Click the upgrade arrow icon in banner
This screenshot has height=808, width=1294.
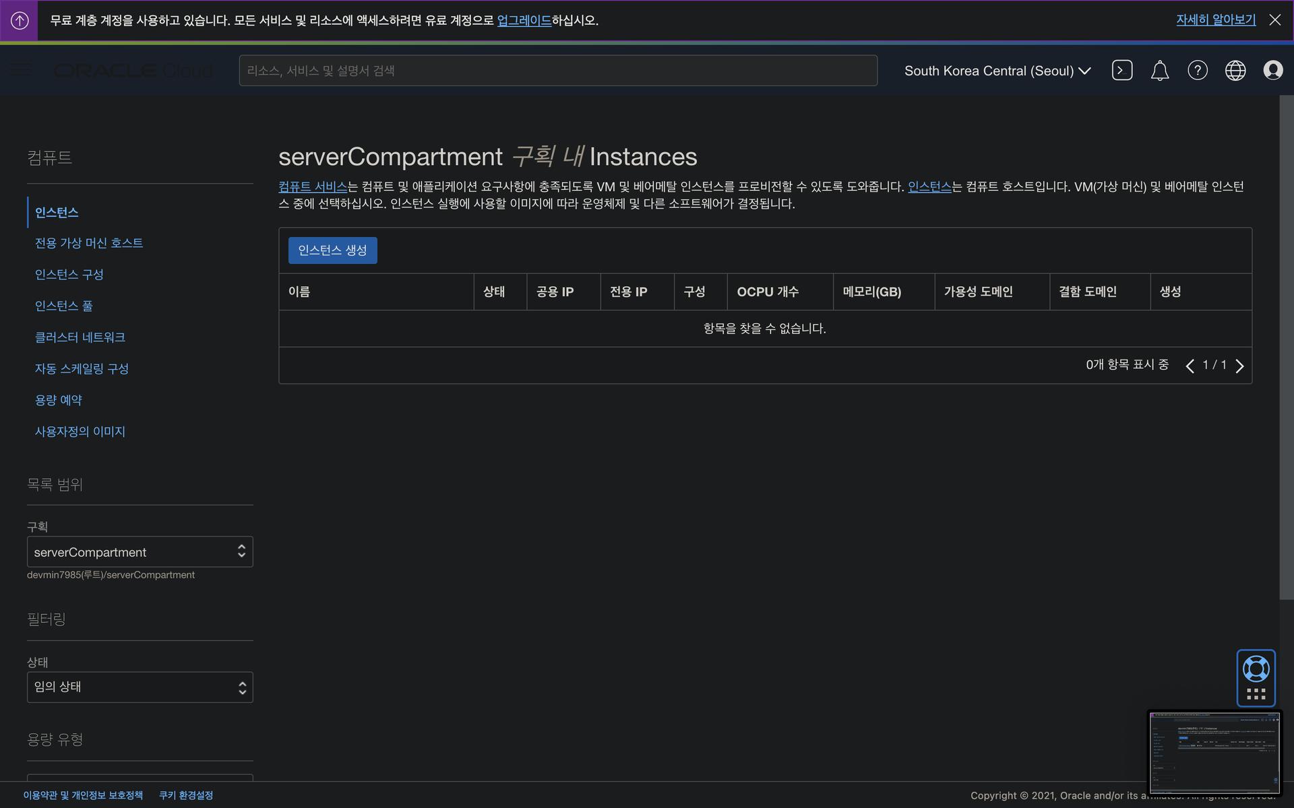tap(20, 20)
